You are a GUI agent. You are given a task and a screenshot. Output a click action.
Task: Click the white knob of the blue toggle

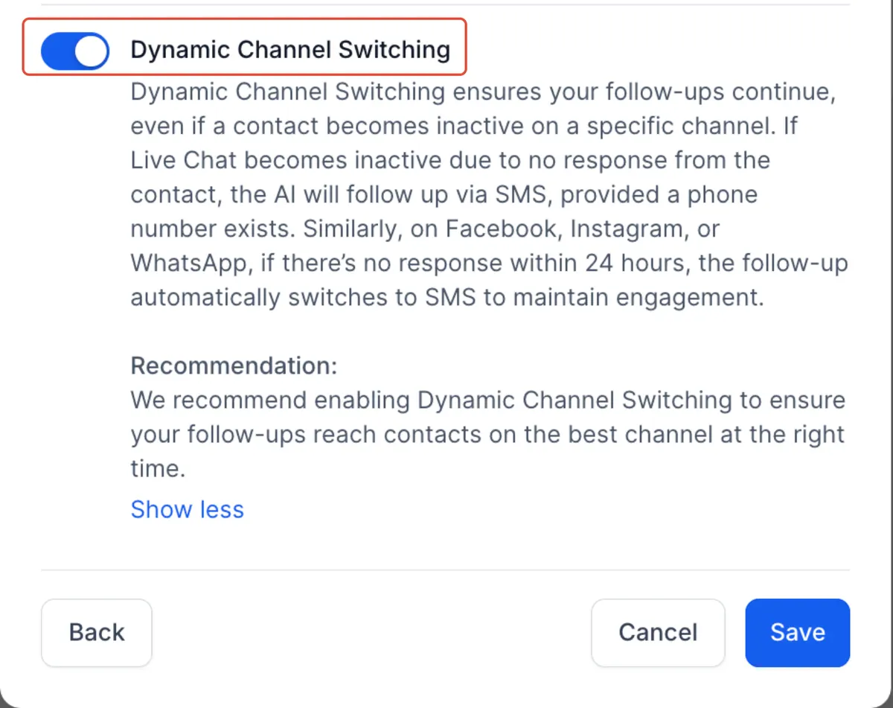point(92,51)
